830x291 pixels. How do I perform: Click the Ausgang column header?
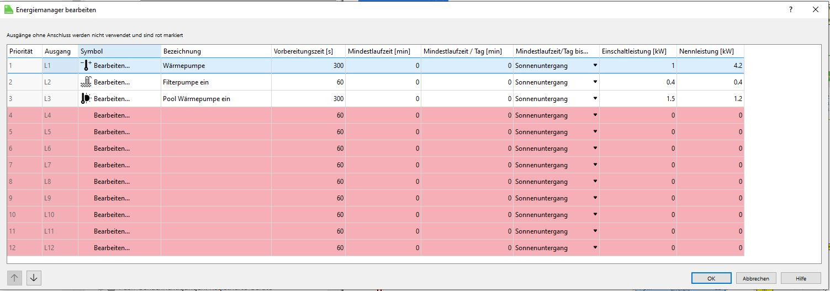pyautogui.click(x=60, y=51)
